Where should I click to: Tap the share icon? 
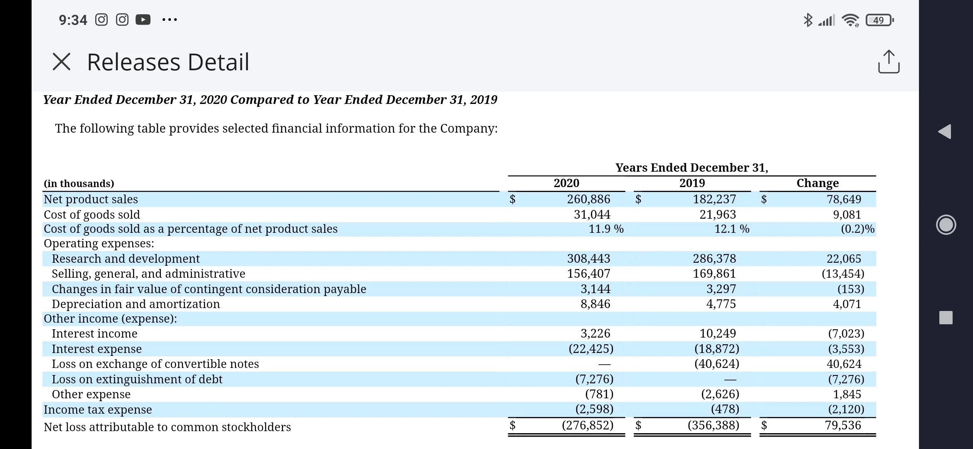(889, 62)
